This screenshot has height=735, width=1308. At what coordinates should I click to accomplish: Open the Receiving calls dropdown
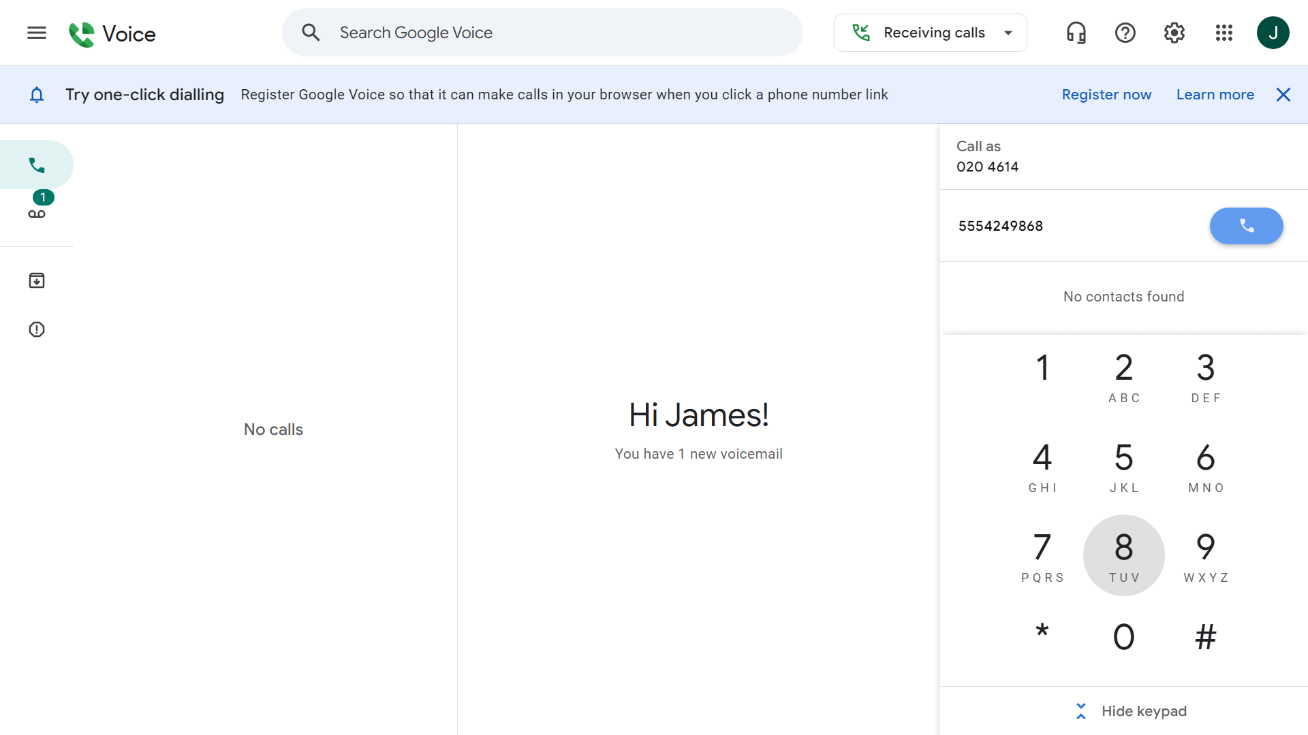tap(930, 32)
